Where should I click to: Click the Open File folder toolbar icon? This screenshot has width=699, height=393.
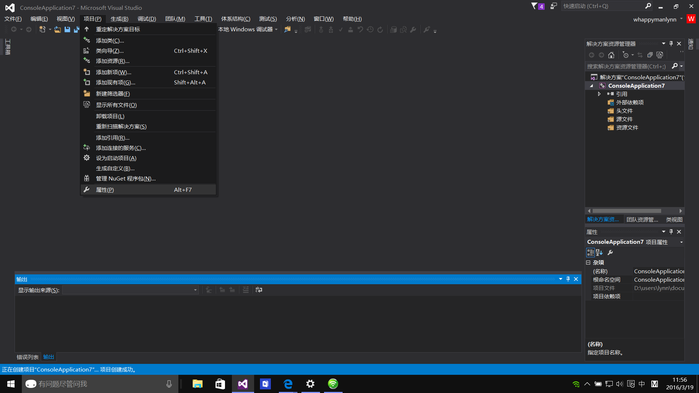tap(58, 29)
